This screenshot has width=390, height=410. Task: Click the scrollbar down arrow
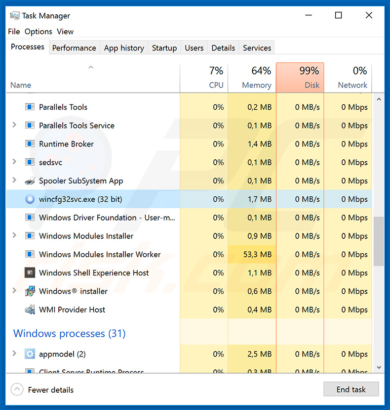[379, 367]
